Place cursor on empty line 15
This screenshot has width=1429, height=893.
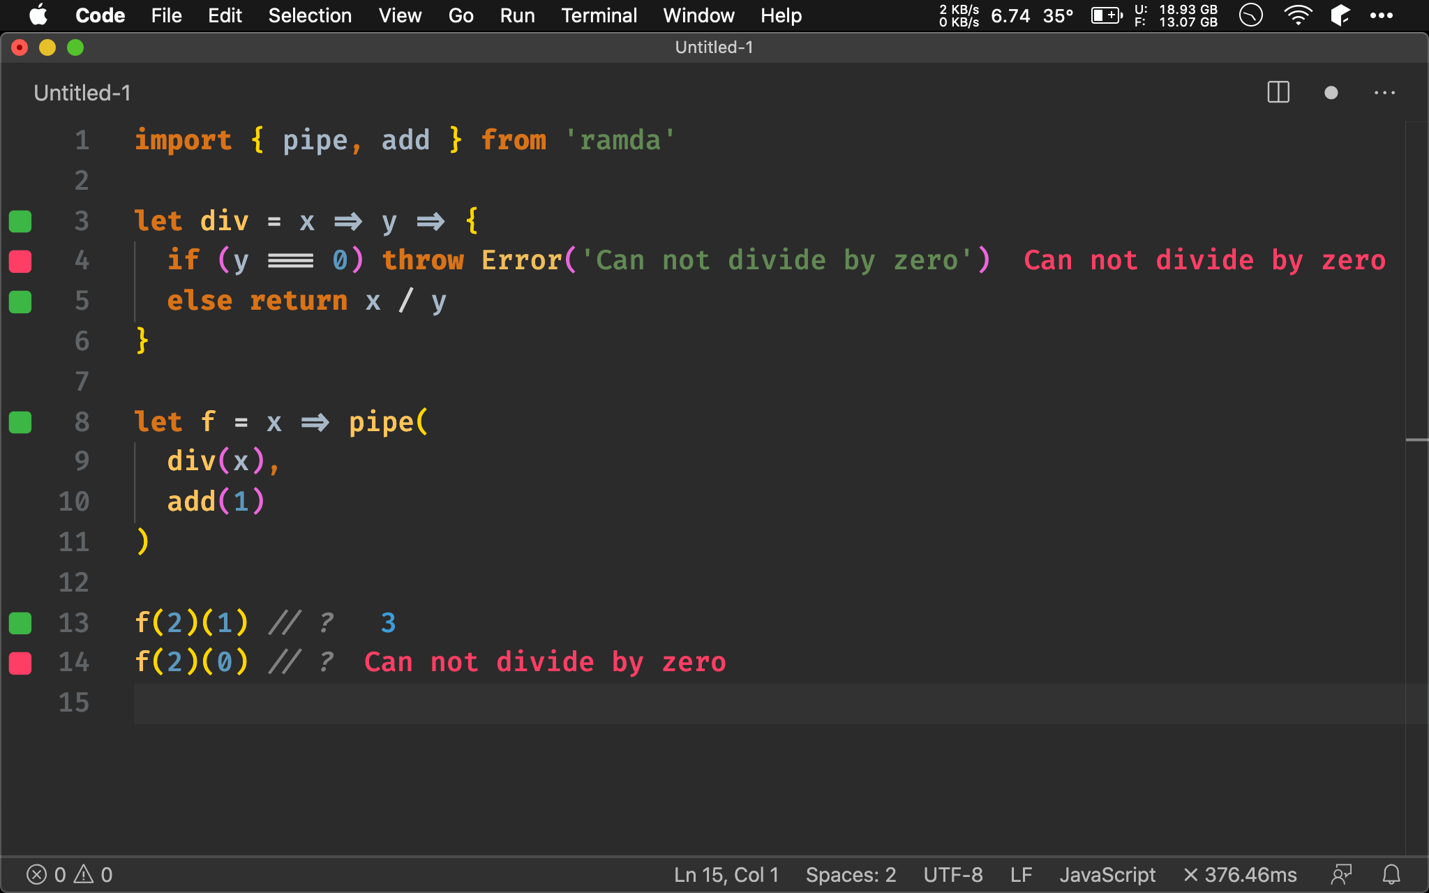click(x=769, y=703)
